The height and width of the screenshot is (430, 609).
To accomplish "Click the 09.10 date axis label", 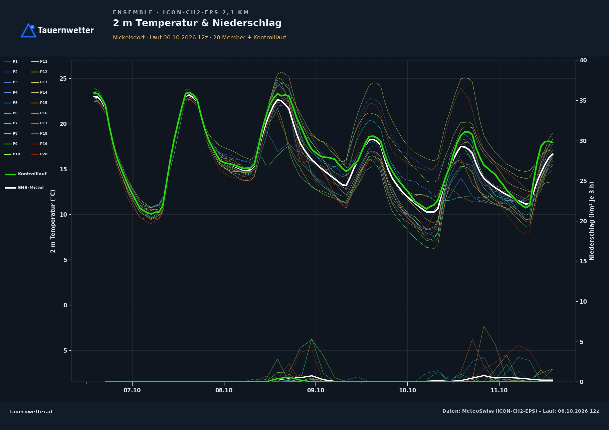I will 316,390.
